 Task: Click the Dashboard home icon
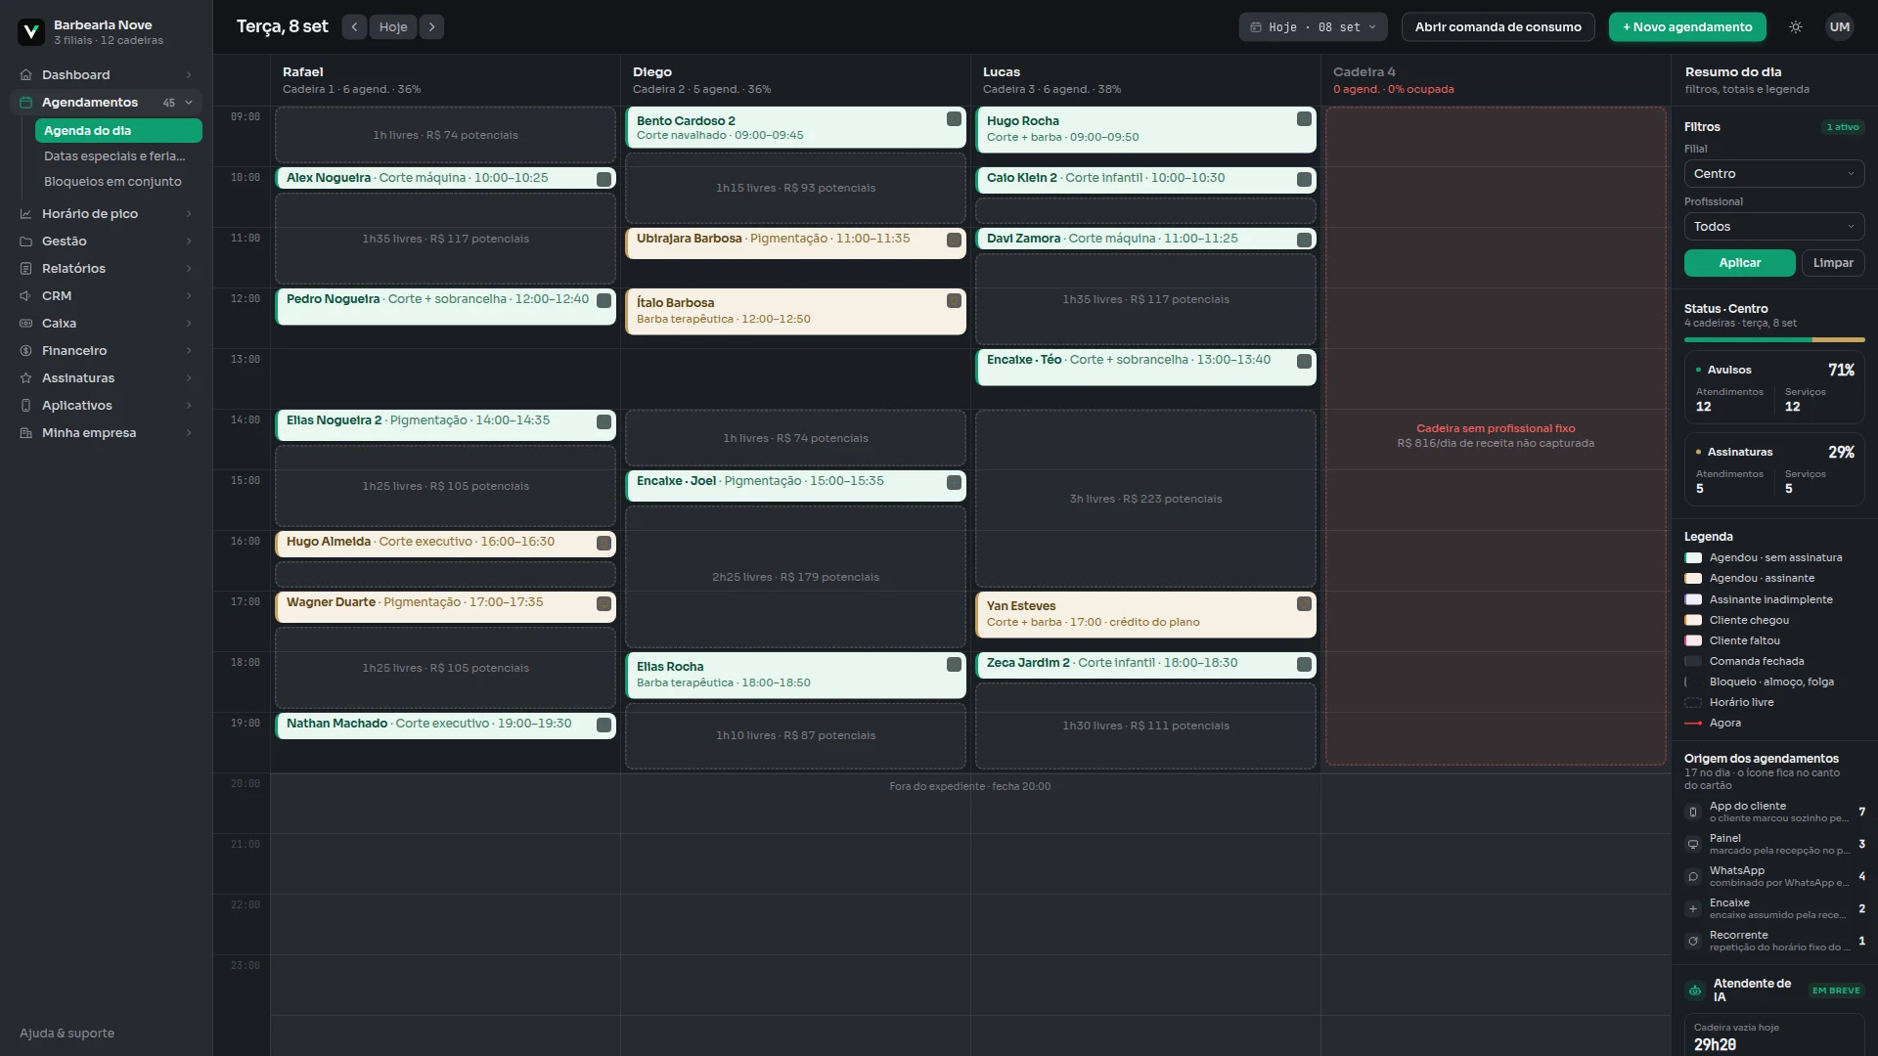[26, 75]
